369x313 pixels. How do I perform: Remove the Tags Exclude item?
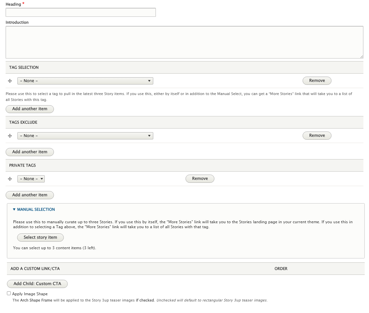(x=317, y=135)
